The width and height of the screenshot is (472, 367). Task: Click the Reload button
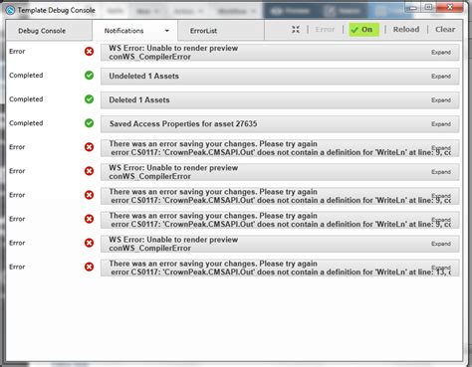coord(406,29)
